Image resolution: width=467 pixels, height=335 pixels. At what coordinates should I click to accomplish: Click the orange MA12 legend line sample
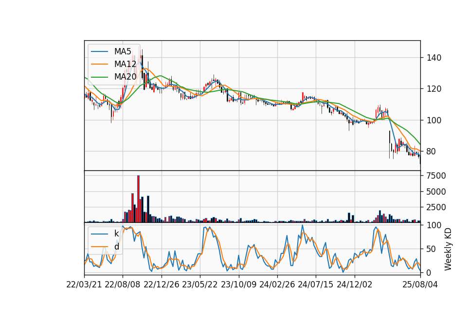(99, 64)
